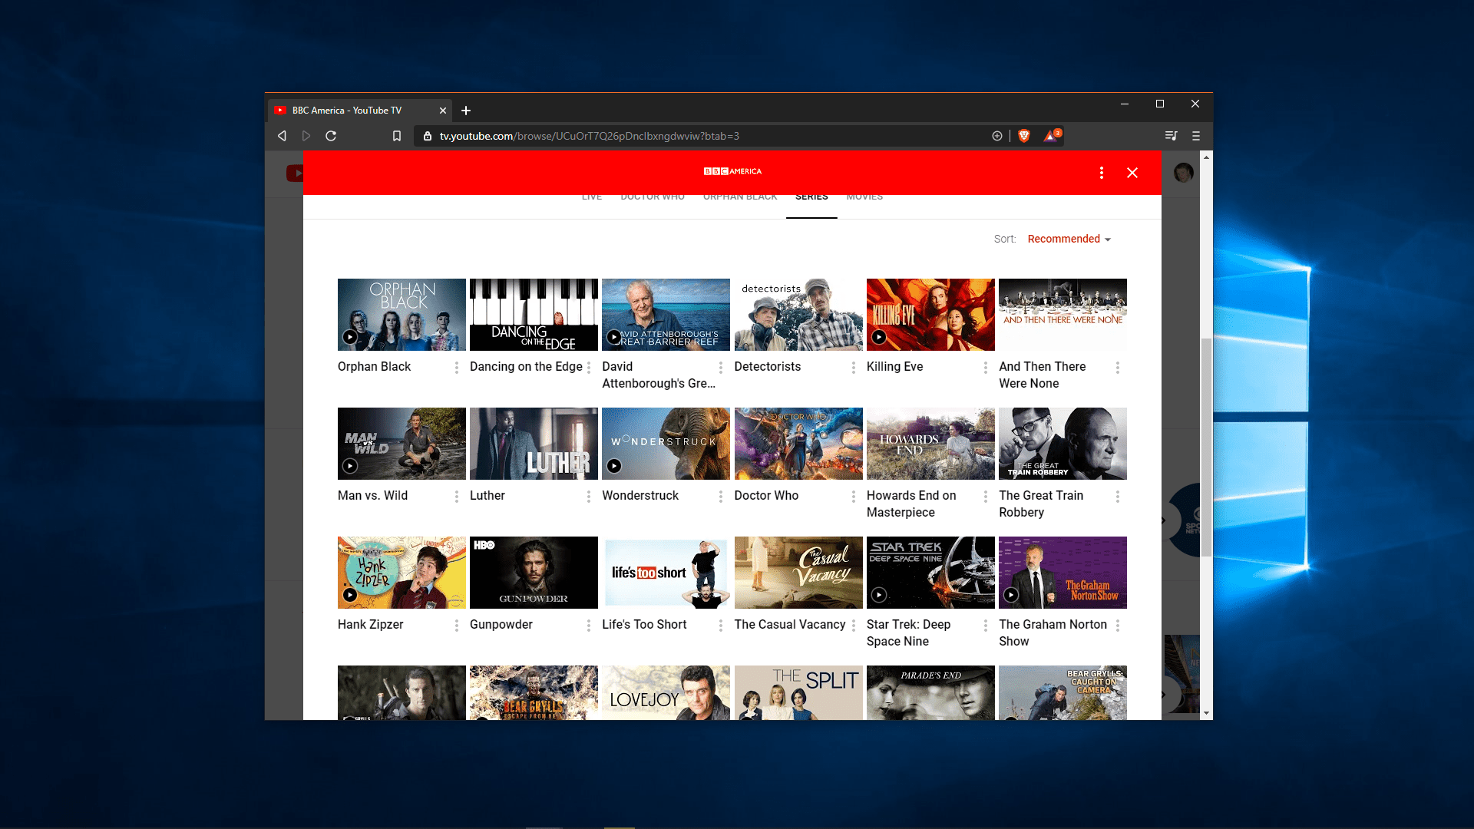The width and height of the screenshot is (1474, 829).
Task: Open the Luther title link
Action: click(487, 496)
